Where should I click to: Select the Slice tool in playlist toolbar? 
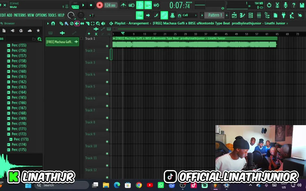tap(88, 24)
